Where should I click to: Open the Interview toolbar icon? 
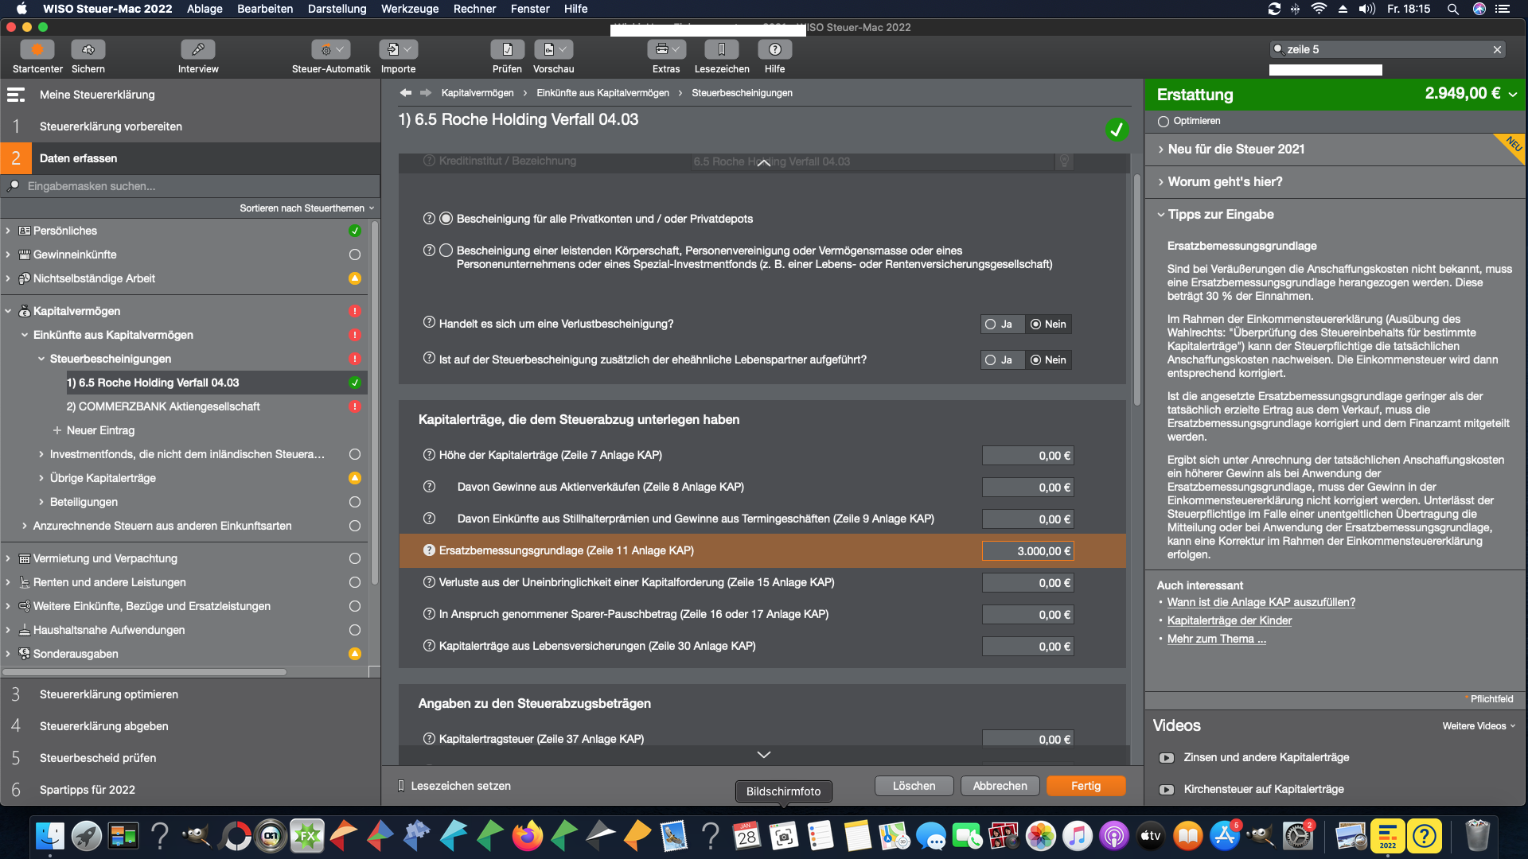pyautogui.click(x=197, y=50)
